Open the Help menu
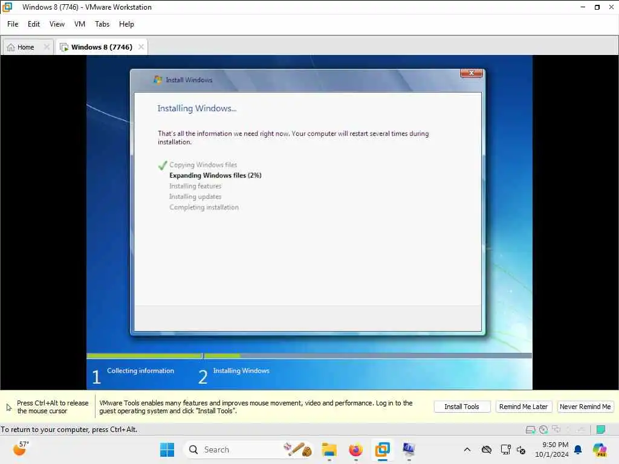Image resolution: width=619 pixels, height=464 pixels. coord(126,24)
